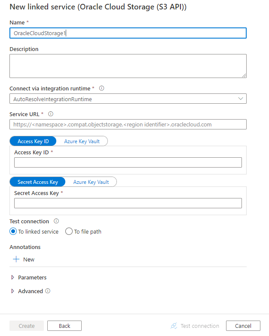The image size is (269, 336).
Task: Expand the Advanced section
Action: (x=12, y=291)
